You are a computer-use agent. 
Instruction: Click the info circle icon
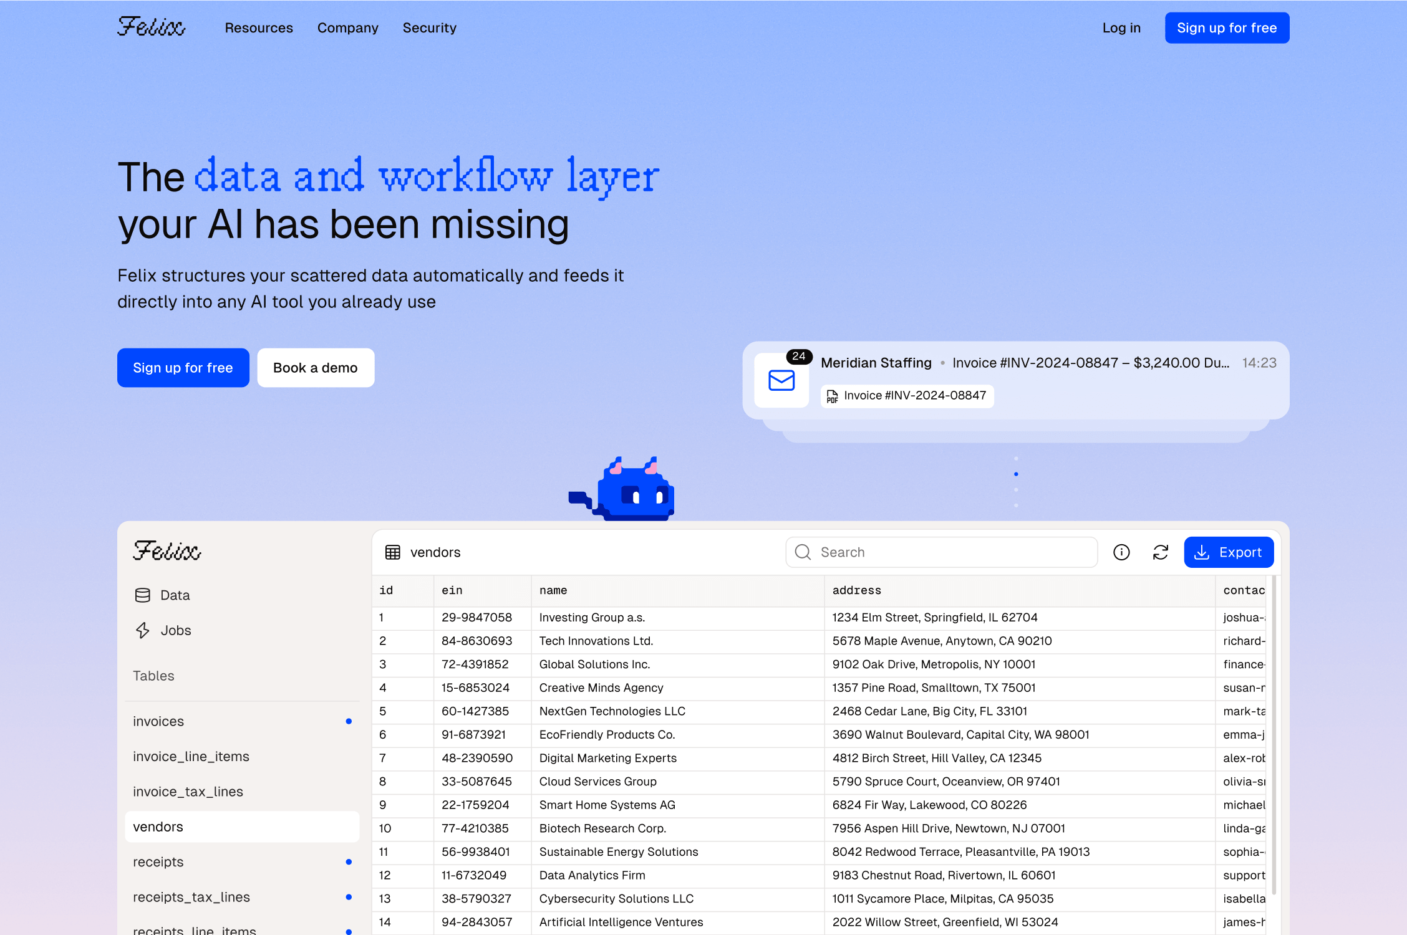point(1121,552)
